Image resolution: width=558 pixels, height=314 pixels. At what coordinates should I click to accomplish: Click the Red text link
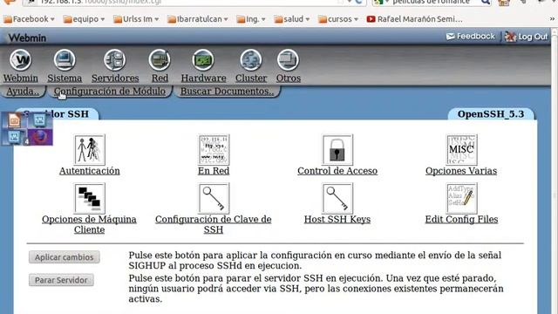[x=160, y=78]
